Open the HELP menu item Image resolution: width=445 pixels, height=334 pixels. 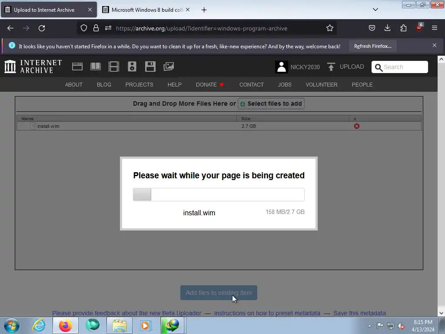tap(175, 85)
